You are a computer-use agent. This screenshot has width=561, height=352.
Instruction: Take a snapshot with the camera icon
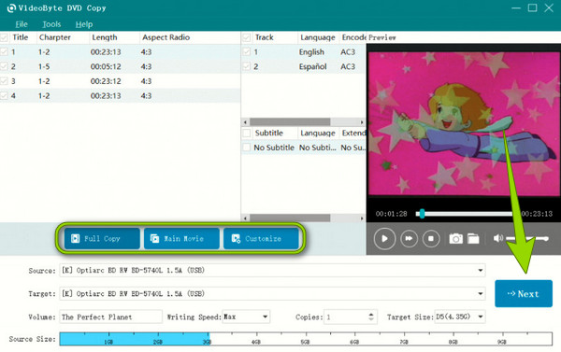pyautogui.click(x=455, y=238)
